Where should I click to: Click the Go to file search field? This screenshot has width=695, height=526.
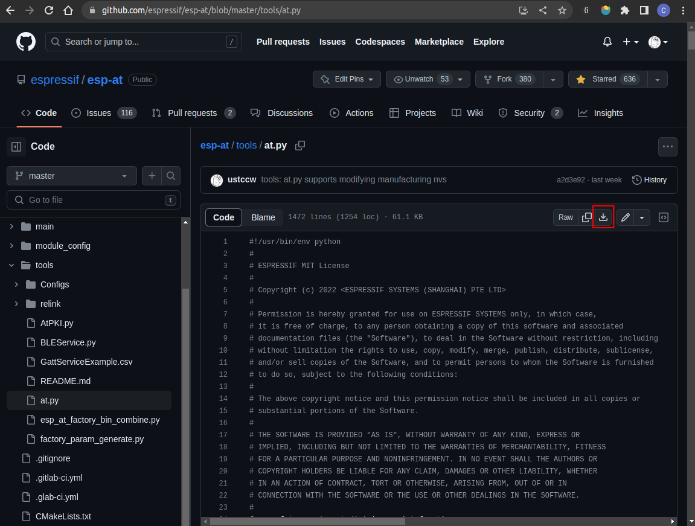(x=93, y=200)
